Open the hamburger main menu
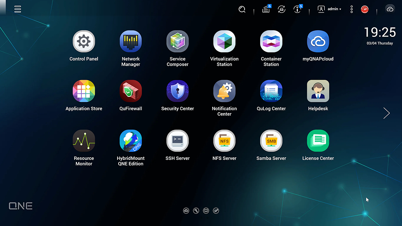The width and height of the screenshot is (402, 226). [x=18, y=9]
